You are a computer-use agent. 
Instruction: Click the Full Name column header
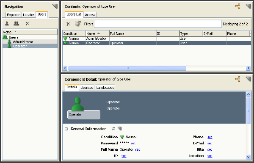click(133, 33)
